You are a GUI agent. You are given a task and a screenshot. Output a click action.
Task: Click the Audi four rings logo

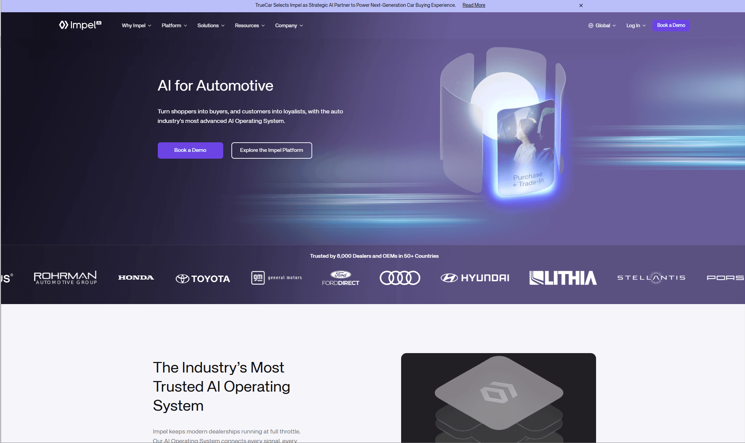400,278
